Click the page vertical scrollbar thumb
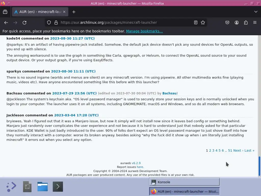The height and width of the screenshot is (196, 261). coord(259,166)
